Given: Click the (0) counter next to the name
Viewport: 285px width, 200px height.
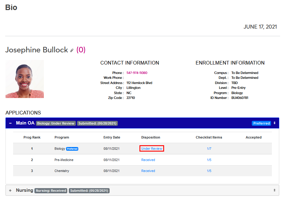Looking at the screenshot, I should tap(81, 50).
